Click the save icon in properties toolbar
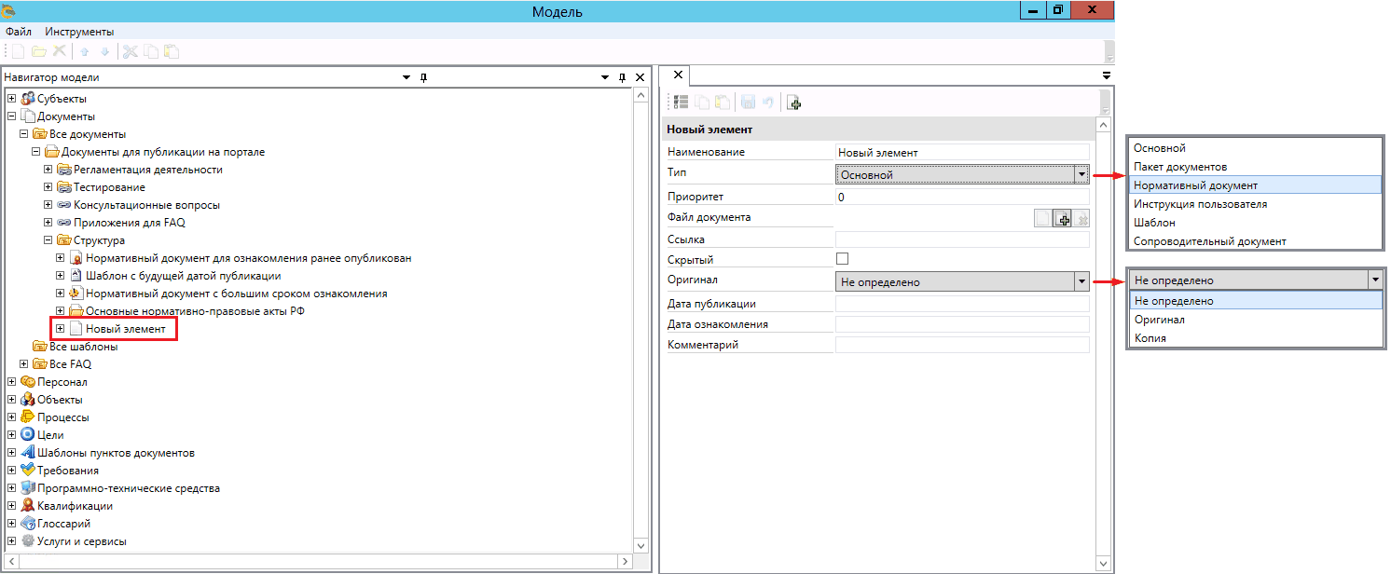 [747, 103]
